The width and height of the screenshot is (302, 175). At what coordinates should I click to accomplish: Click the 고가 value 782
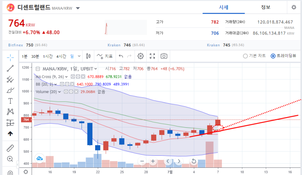click(215, 22)
